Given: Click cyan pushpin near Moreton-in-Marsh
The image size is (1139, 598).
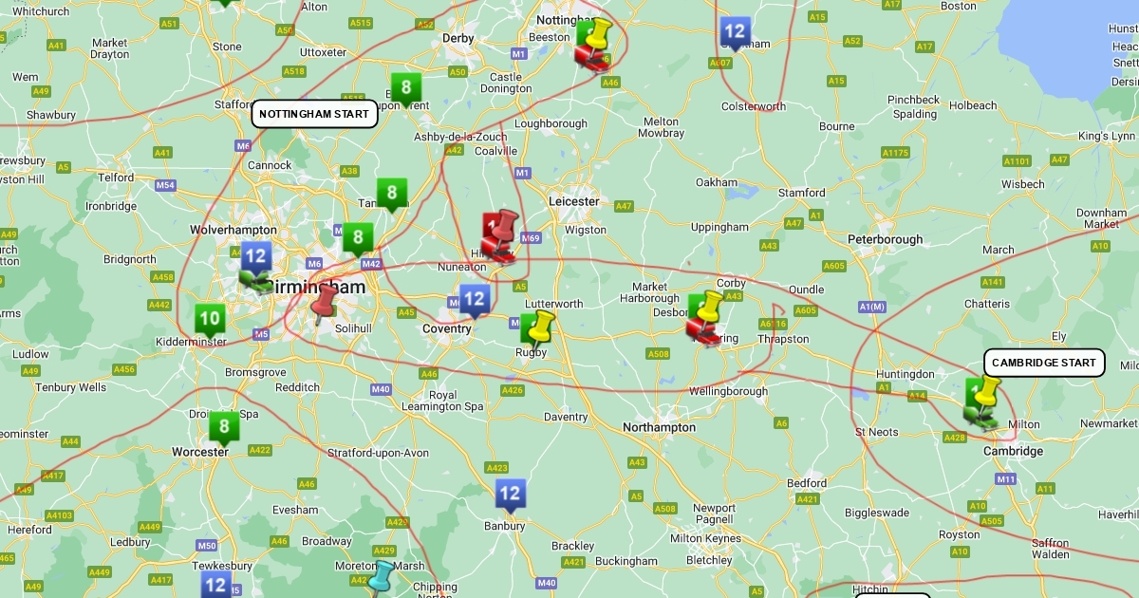Looking at the screenshot, I should [382, 576].
